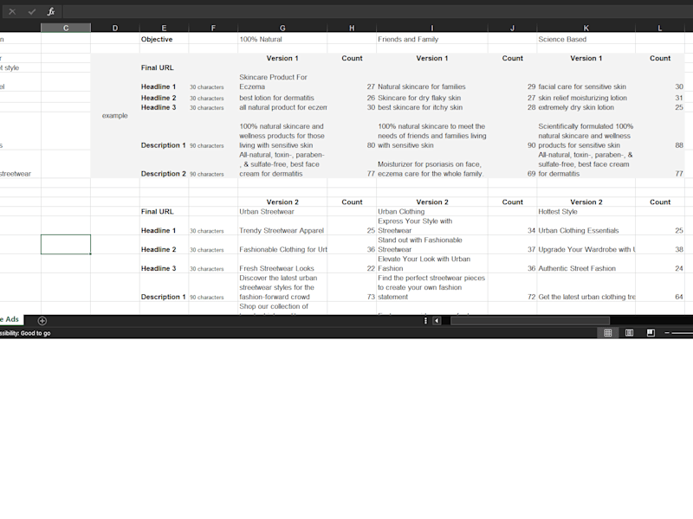
Task: Click 'Skincare Product For Eczema' cell
Action: pyautogui.click(x=282, y=82)
